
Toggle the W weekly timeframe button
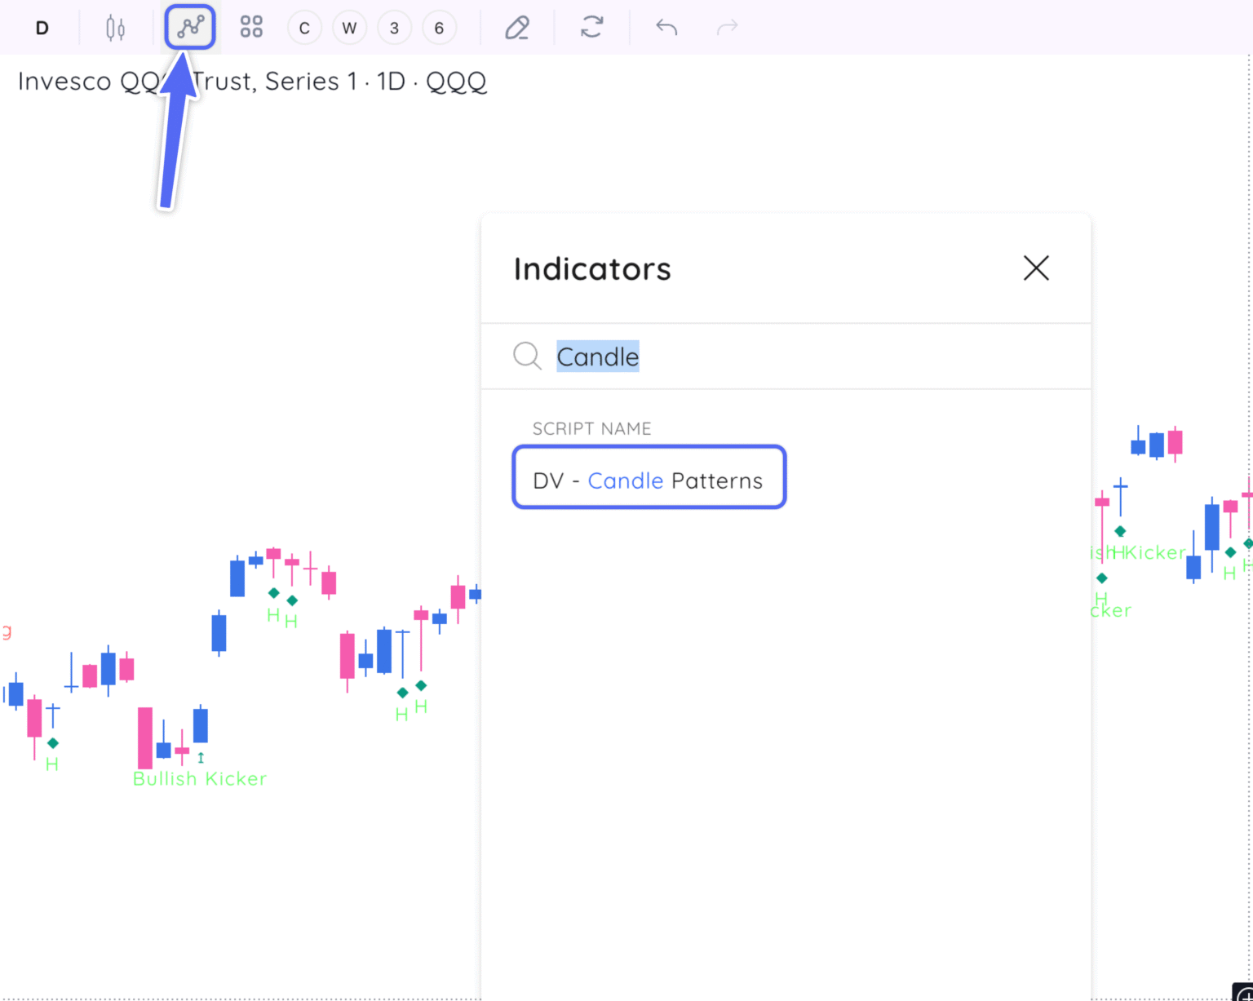349,27
